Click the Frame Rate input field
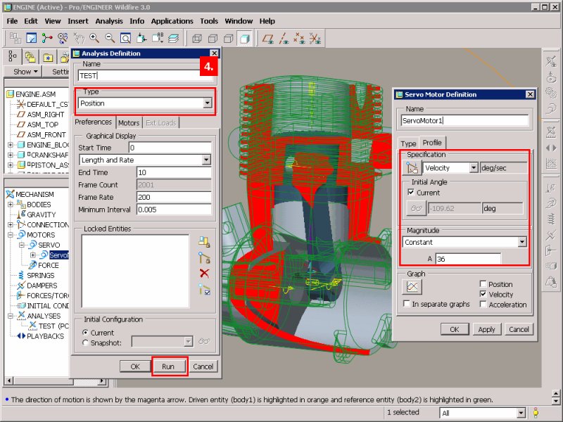 174,197
